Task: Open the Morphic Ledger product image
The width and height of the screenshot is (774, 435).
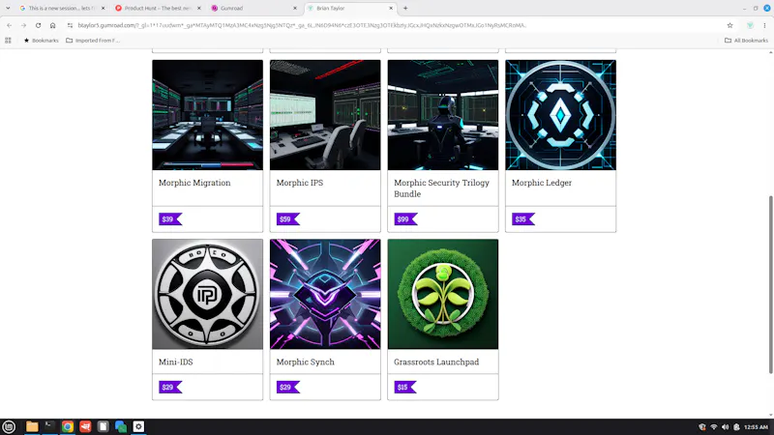Action: tap(560, 115)
